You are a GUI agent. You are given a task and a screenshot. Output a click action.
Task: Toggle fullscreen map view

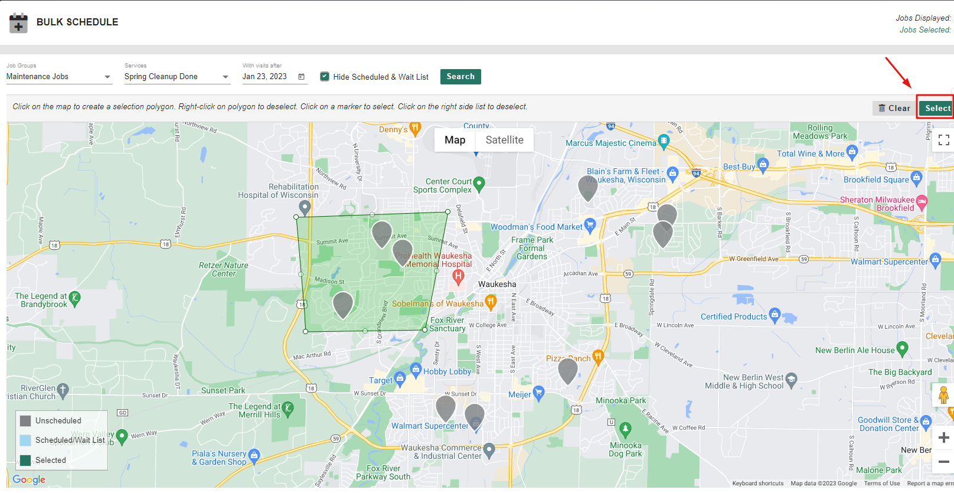pos(943,140)
